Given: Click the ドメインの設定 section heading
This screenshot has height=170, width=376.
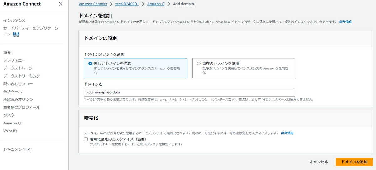Looking at the screenshot, I should tap(101, 38).
